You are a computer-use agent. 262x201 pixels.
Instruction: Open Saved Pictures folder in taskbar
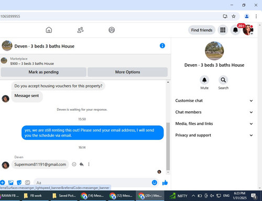click(64, 196)
